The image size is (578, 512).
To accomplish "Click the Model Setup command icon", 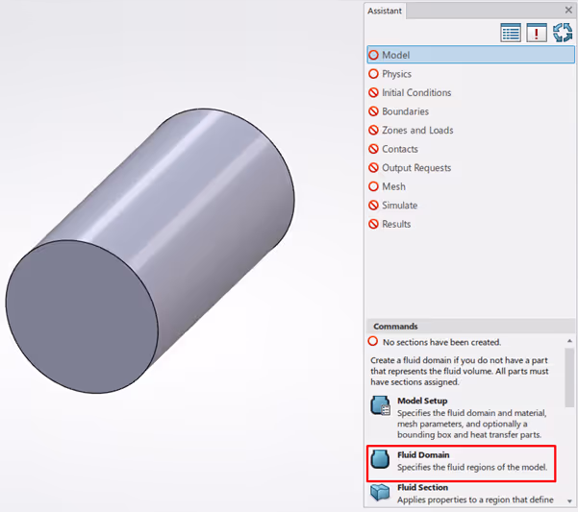I will (x=381, y=405).
